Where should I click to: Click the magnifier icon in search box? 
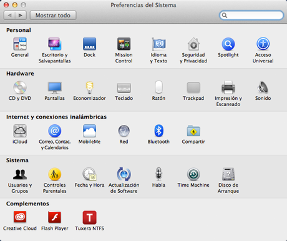pos(225,16)
